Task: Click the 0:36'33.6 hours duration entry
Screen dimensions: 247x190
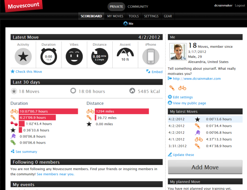Action: (x=36, y=130)
